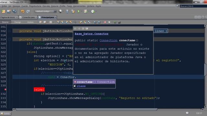Clean and build project icon

coord(73,12)
